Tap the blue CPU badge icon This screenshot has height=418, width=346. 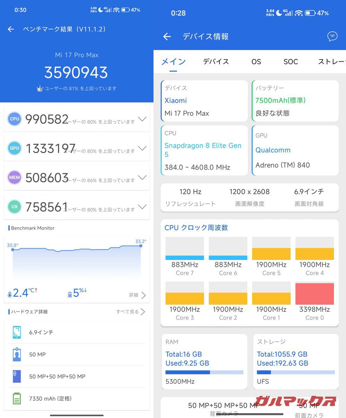[x=15, y=119]
